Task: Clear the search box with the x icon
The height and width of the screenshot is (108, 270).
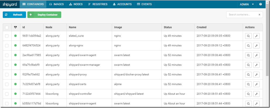Action: tap(259, 15)
